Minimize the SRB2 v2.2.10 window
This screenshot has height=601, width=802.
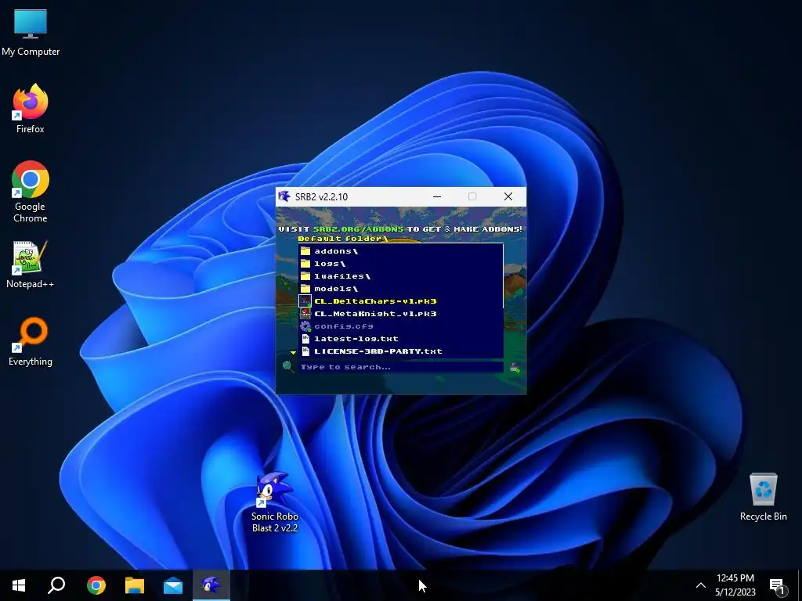437,196
